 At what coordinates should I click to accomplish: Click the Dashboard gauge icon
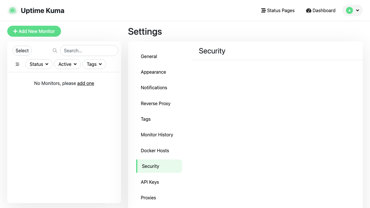coord(308,10)
